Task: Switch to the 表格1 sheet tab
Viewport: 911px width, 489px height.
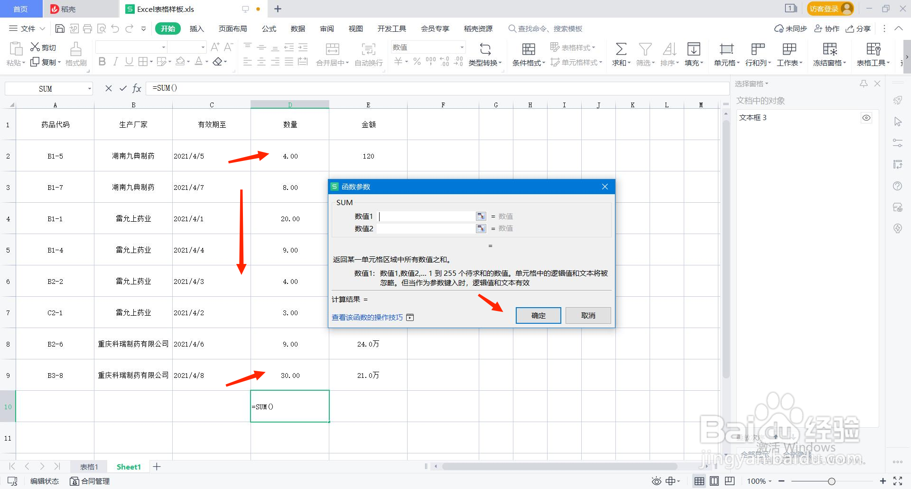Action: pyautogui.click(x=89, y=467)
